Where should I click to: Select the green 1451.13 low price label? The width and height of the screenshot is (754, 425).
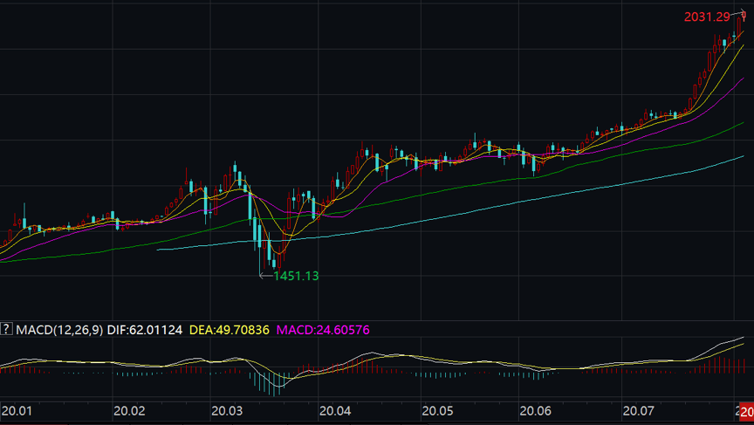296,276
